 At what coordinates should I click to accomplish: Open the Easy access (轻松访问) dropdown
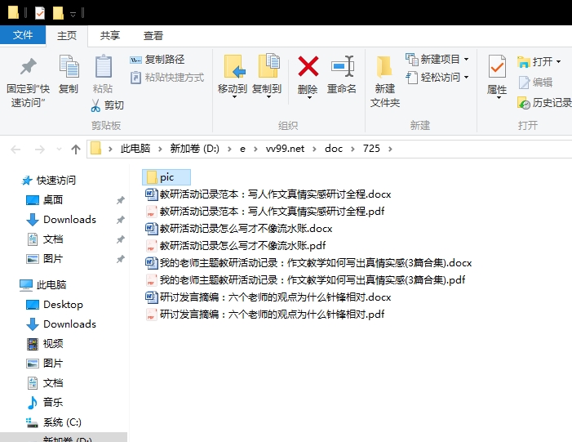tap(437, 78)
